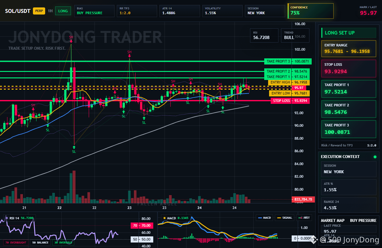382x248 pixels.
Task: Click the 70 Overbought badge
Action: coord(16,243)
